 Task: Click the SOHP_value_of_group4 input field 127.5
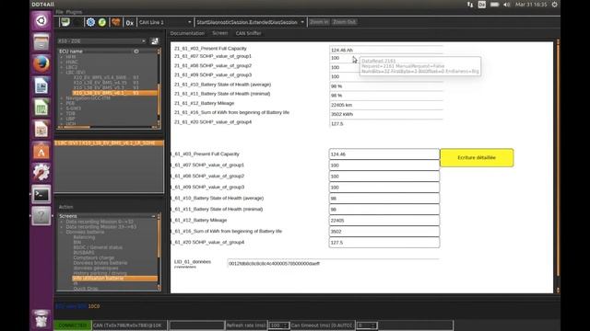(x=383, y=243)
